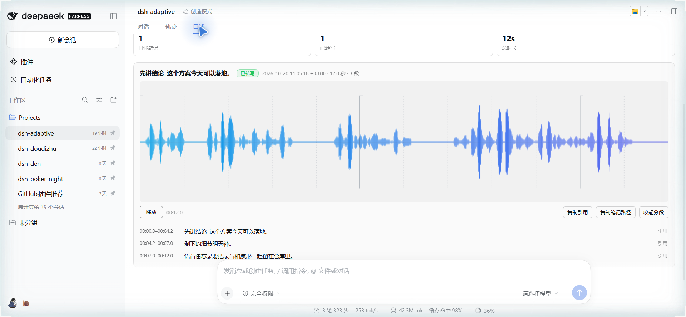Toggle the right side panel icon
Screen dimensions: 686x317
click(674, 11)
